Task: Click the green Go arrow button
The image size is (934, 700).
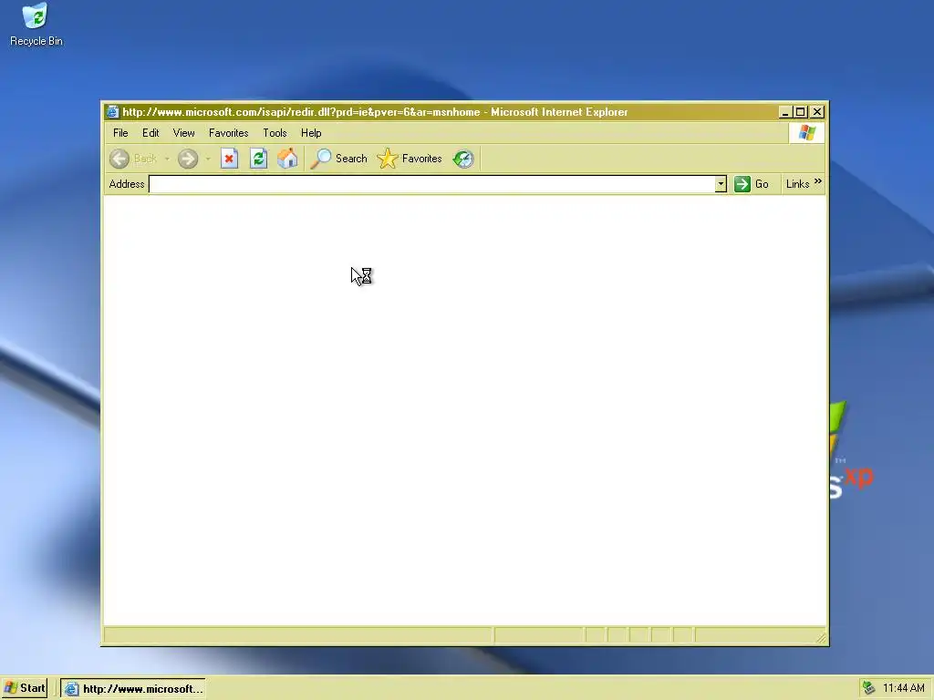Action: pyautogui.click(x=742, y=184)
